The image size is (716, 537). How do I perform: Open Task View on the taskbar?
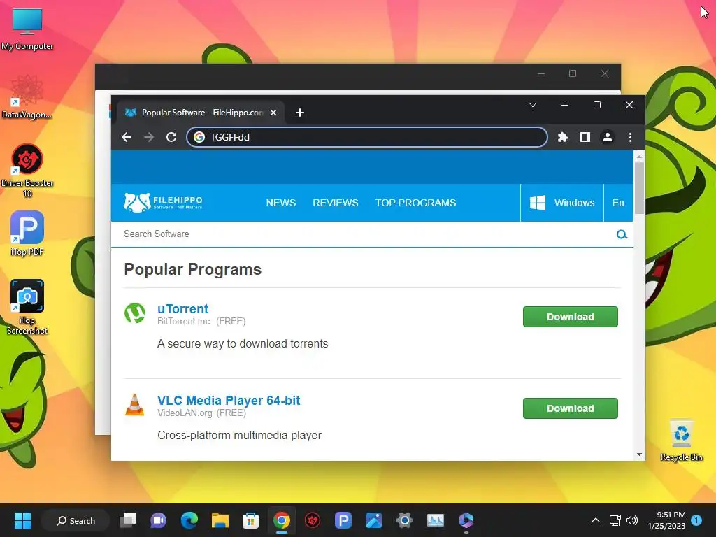(128, 520)
